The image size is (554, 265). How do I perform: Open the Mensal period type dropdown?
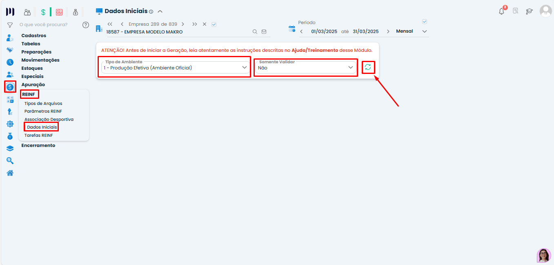click(412, 31)
